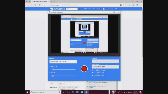Viewport: 168px width, 94px height.
Task: Open the Edge share icon
Action: point(137,5)
